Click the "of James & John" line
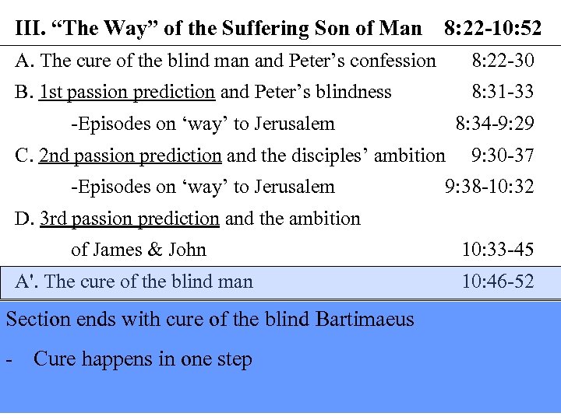Viewport: 561px width, 420px height. pos(139,250)
